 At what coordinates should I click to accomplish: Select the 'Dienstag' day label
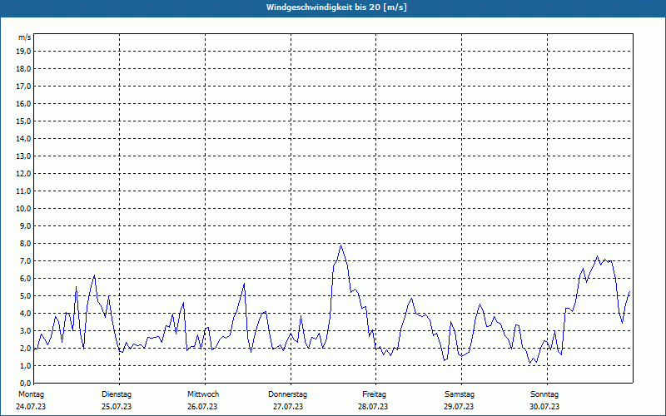tap(117, 394)
